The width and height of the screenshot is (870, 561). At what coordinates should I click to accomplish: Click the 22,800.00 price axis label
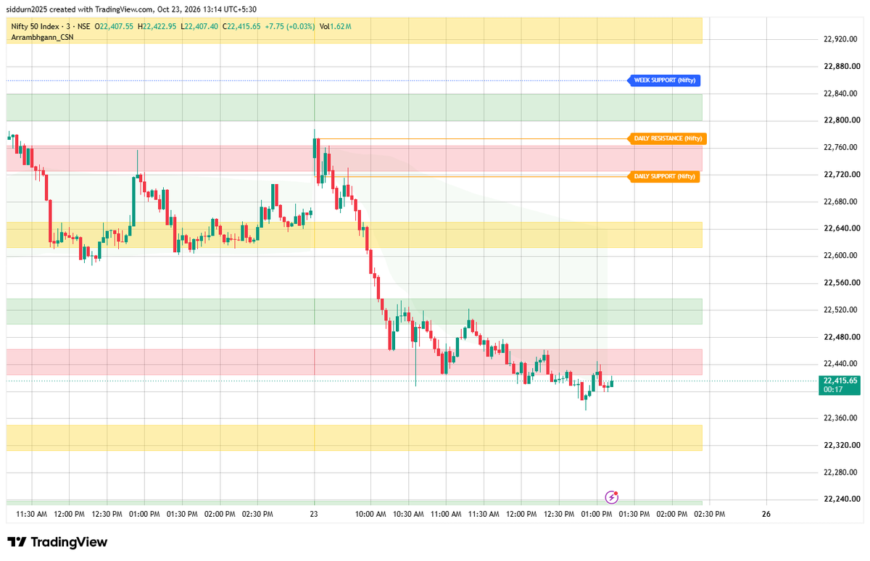tap(842, 120)
